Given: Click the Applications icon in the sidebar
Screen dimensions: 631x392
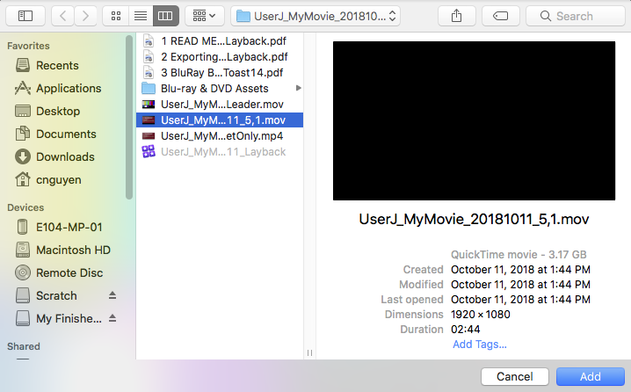Looking at the screenshot, I should tap(23, 88).
